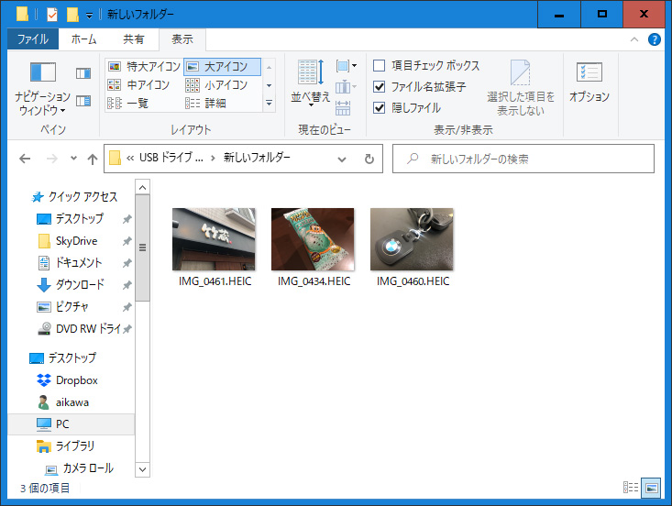Open the Group by dropdown icon

[x=347, y=66]
